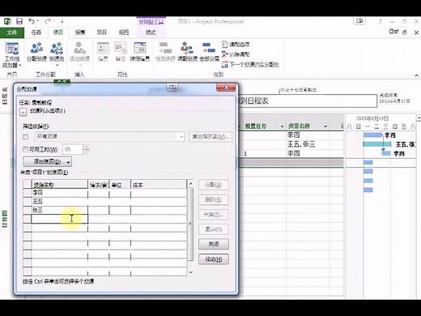
Task: Select resource 张三 in the dialog list
Action: 60,210
